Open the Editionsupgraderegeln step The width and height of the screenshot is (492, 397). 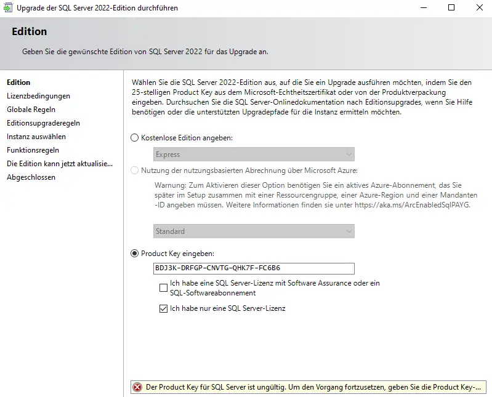(43, 123)
